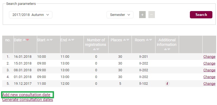Click the minus icon next to plus
This screenshot has height=105, width=217.
pos(152,15)
